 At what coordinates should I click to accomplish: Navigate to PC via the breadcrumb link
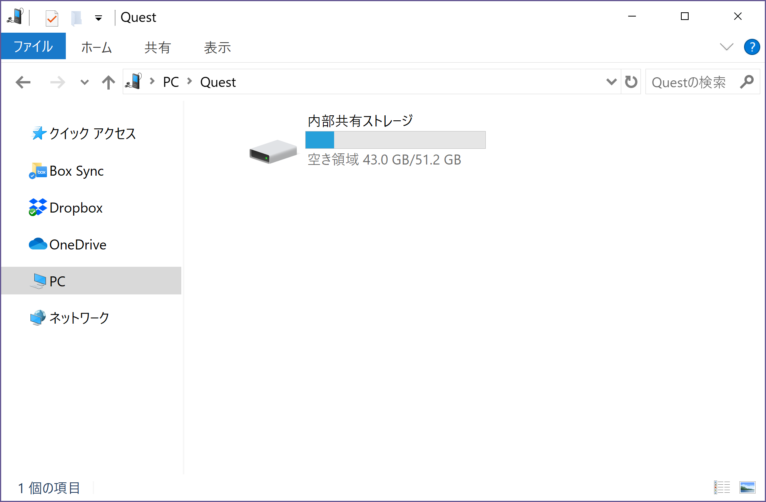tap(171, 81)
